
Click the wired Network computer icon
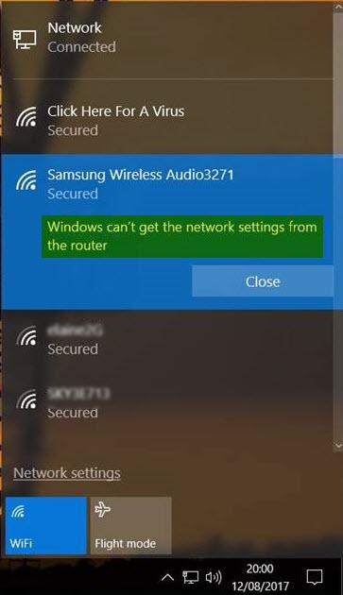point(26,39)
